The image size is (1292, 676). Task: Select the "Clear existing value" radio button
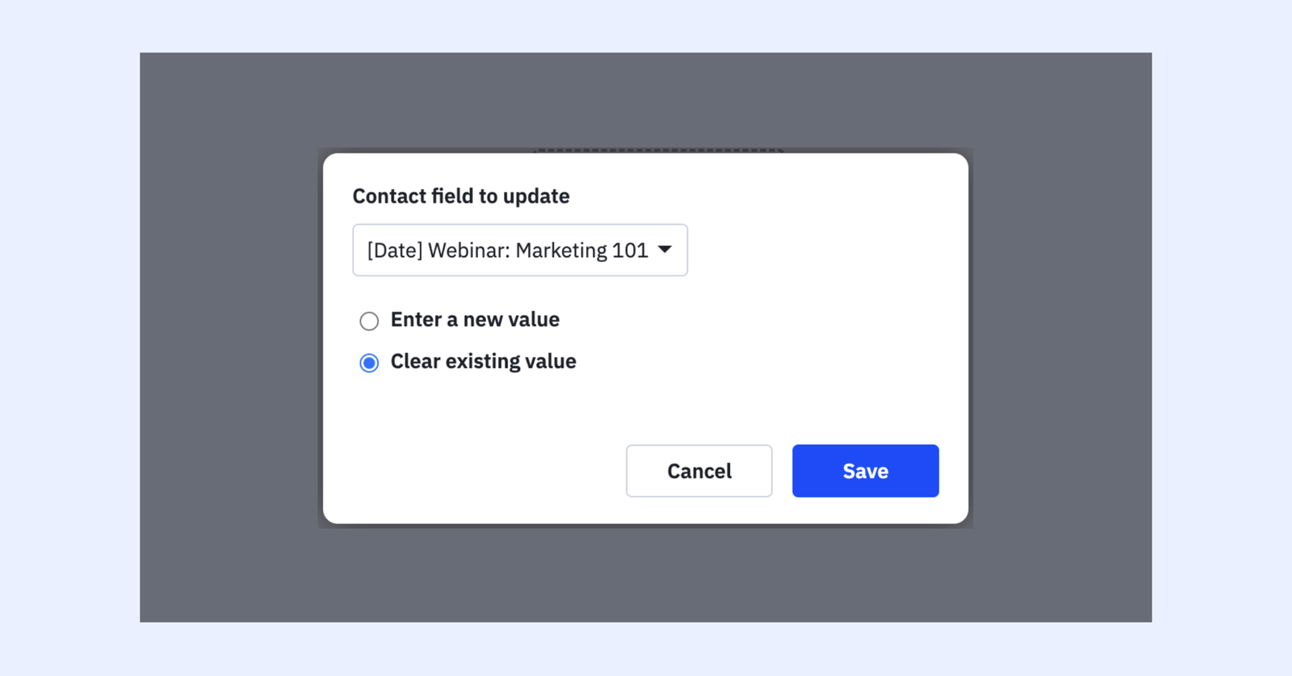tap(369, 363)
